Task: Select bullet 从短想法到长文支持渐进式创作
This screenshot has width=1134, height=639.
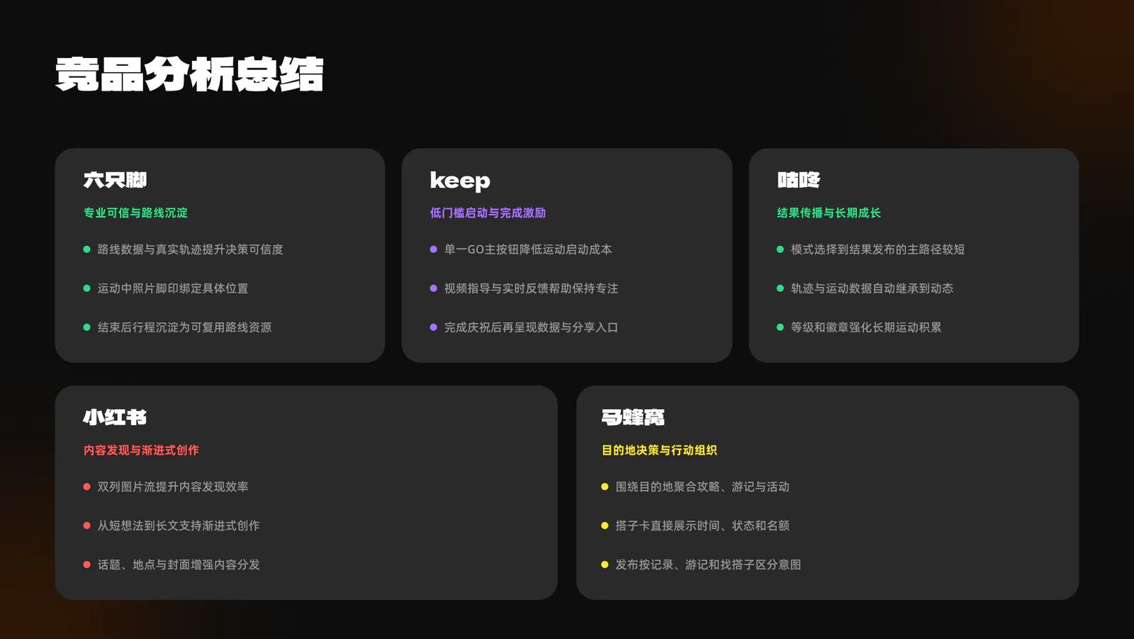Action: [179, 526]
